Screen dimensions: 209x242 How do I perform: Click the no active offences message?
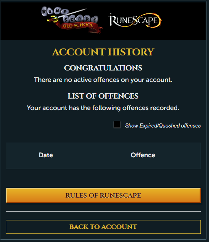(103, 80)
